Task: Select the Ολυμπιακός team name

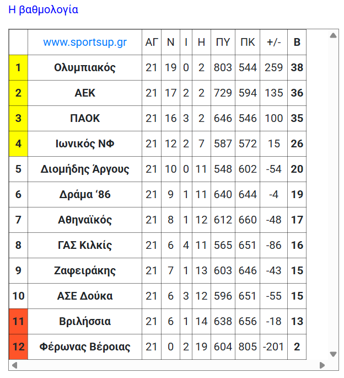Action: coord(85,68)
